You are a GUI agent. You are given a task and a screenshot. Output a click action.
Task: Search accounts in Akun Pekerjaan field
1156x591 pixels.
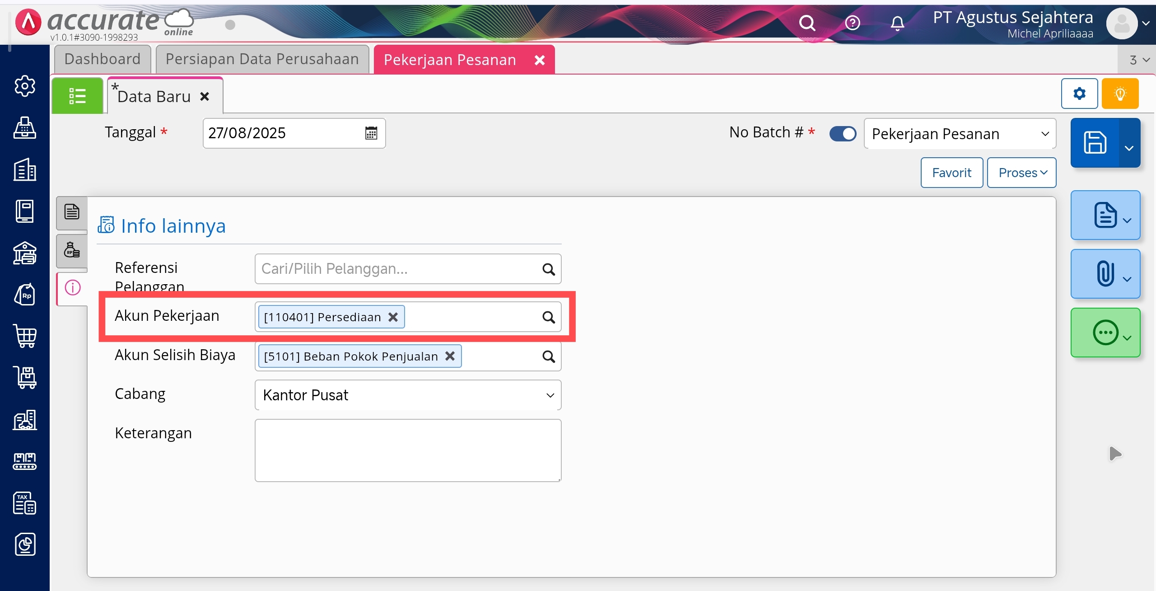click(548, 317)
